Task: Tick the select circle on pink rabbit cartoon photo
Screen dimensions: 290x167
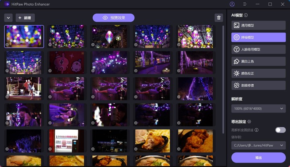Action: [x=50, y=71]
